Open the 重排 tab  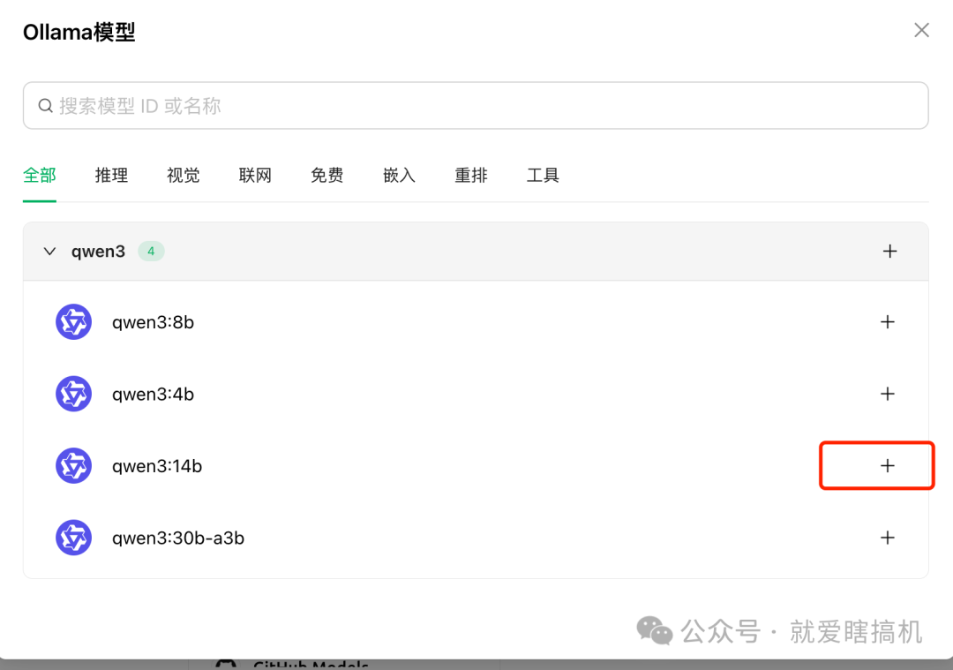471,175
